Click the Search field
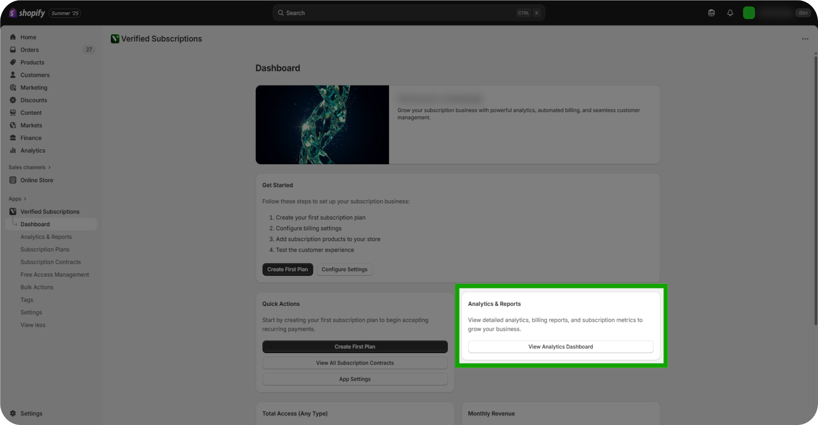 pos(409,13)
